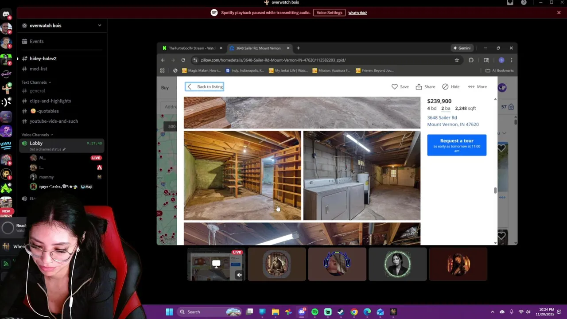567x319 pixels.
Task: Open the Mission: Yozakura bookmark
Action: click(x=331, y=70)
